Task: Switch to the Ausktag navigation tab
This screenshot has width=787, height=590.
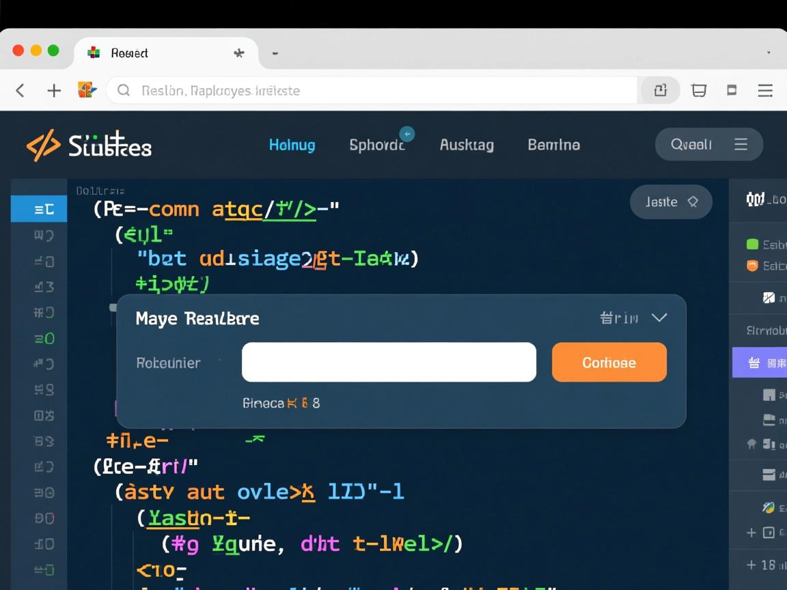Action: pos(467,145)
